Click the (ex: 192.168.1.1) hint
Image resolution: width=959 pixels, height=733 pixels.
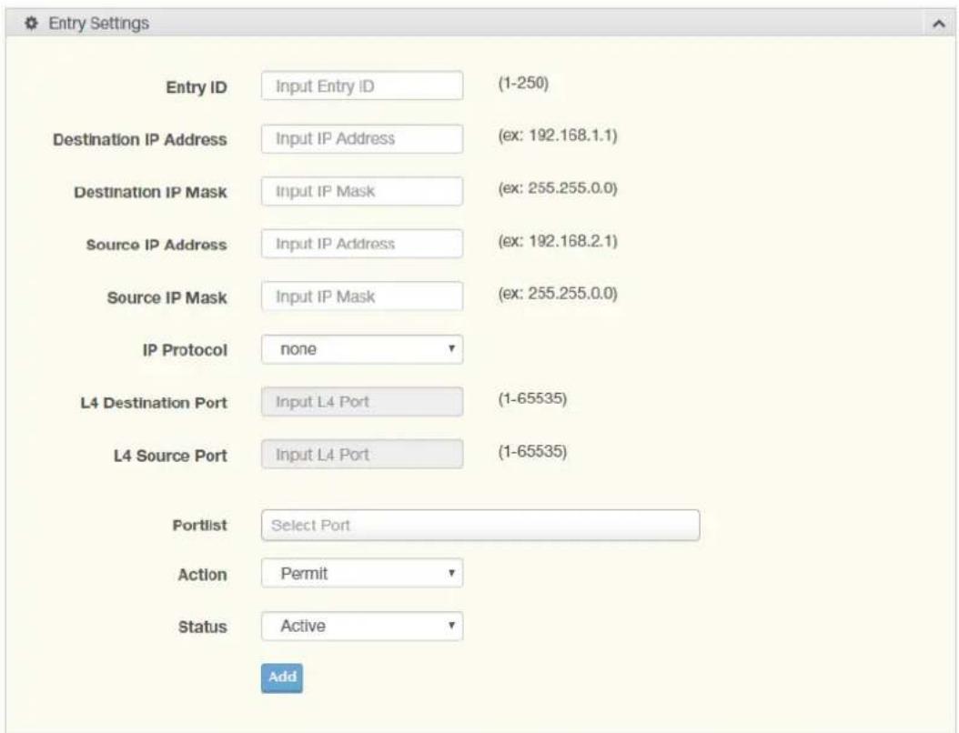coord(557,136)
